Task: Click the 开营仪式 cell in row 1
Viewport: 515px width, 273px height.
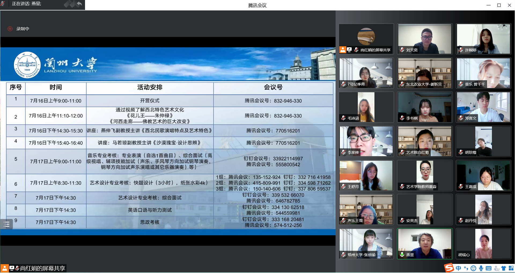Action: pyautogui.click(x=150, y=101)
